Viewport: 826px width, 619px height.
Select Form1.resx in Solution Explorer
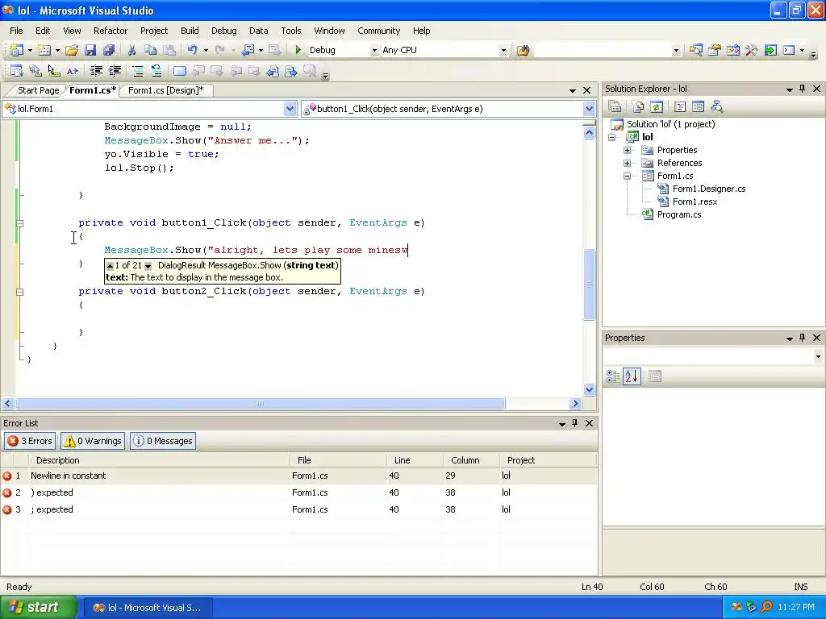695,201
